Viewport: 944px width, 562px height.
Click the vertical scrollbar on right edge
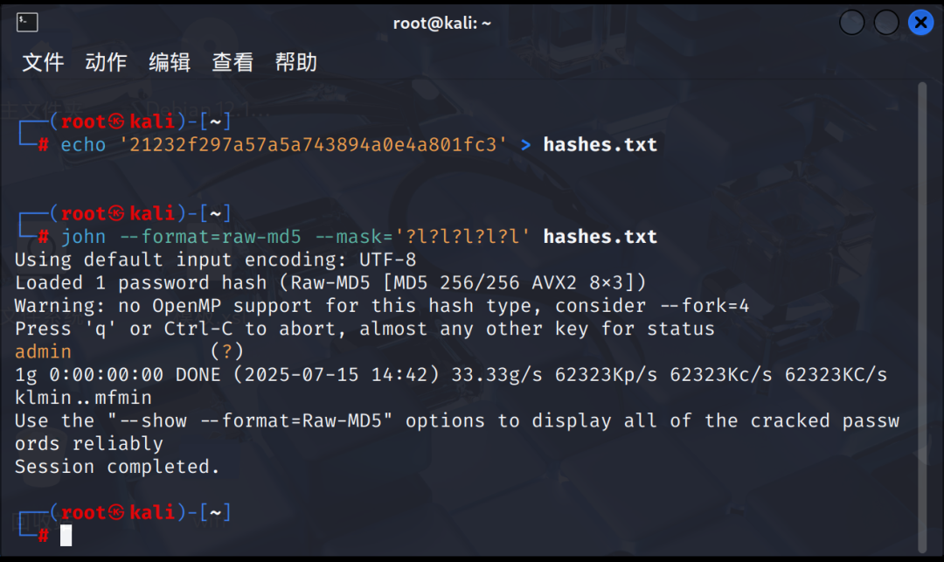point(922,317)
